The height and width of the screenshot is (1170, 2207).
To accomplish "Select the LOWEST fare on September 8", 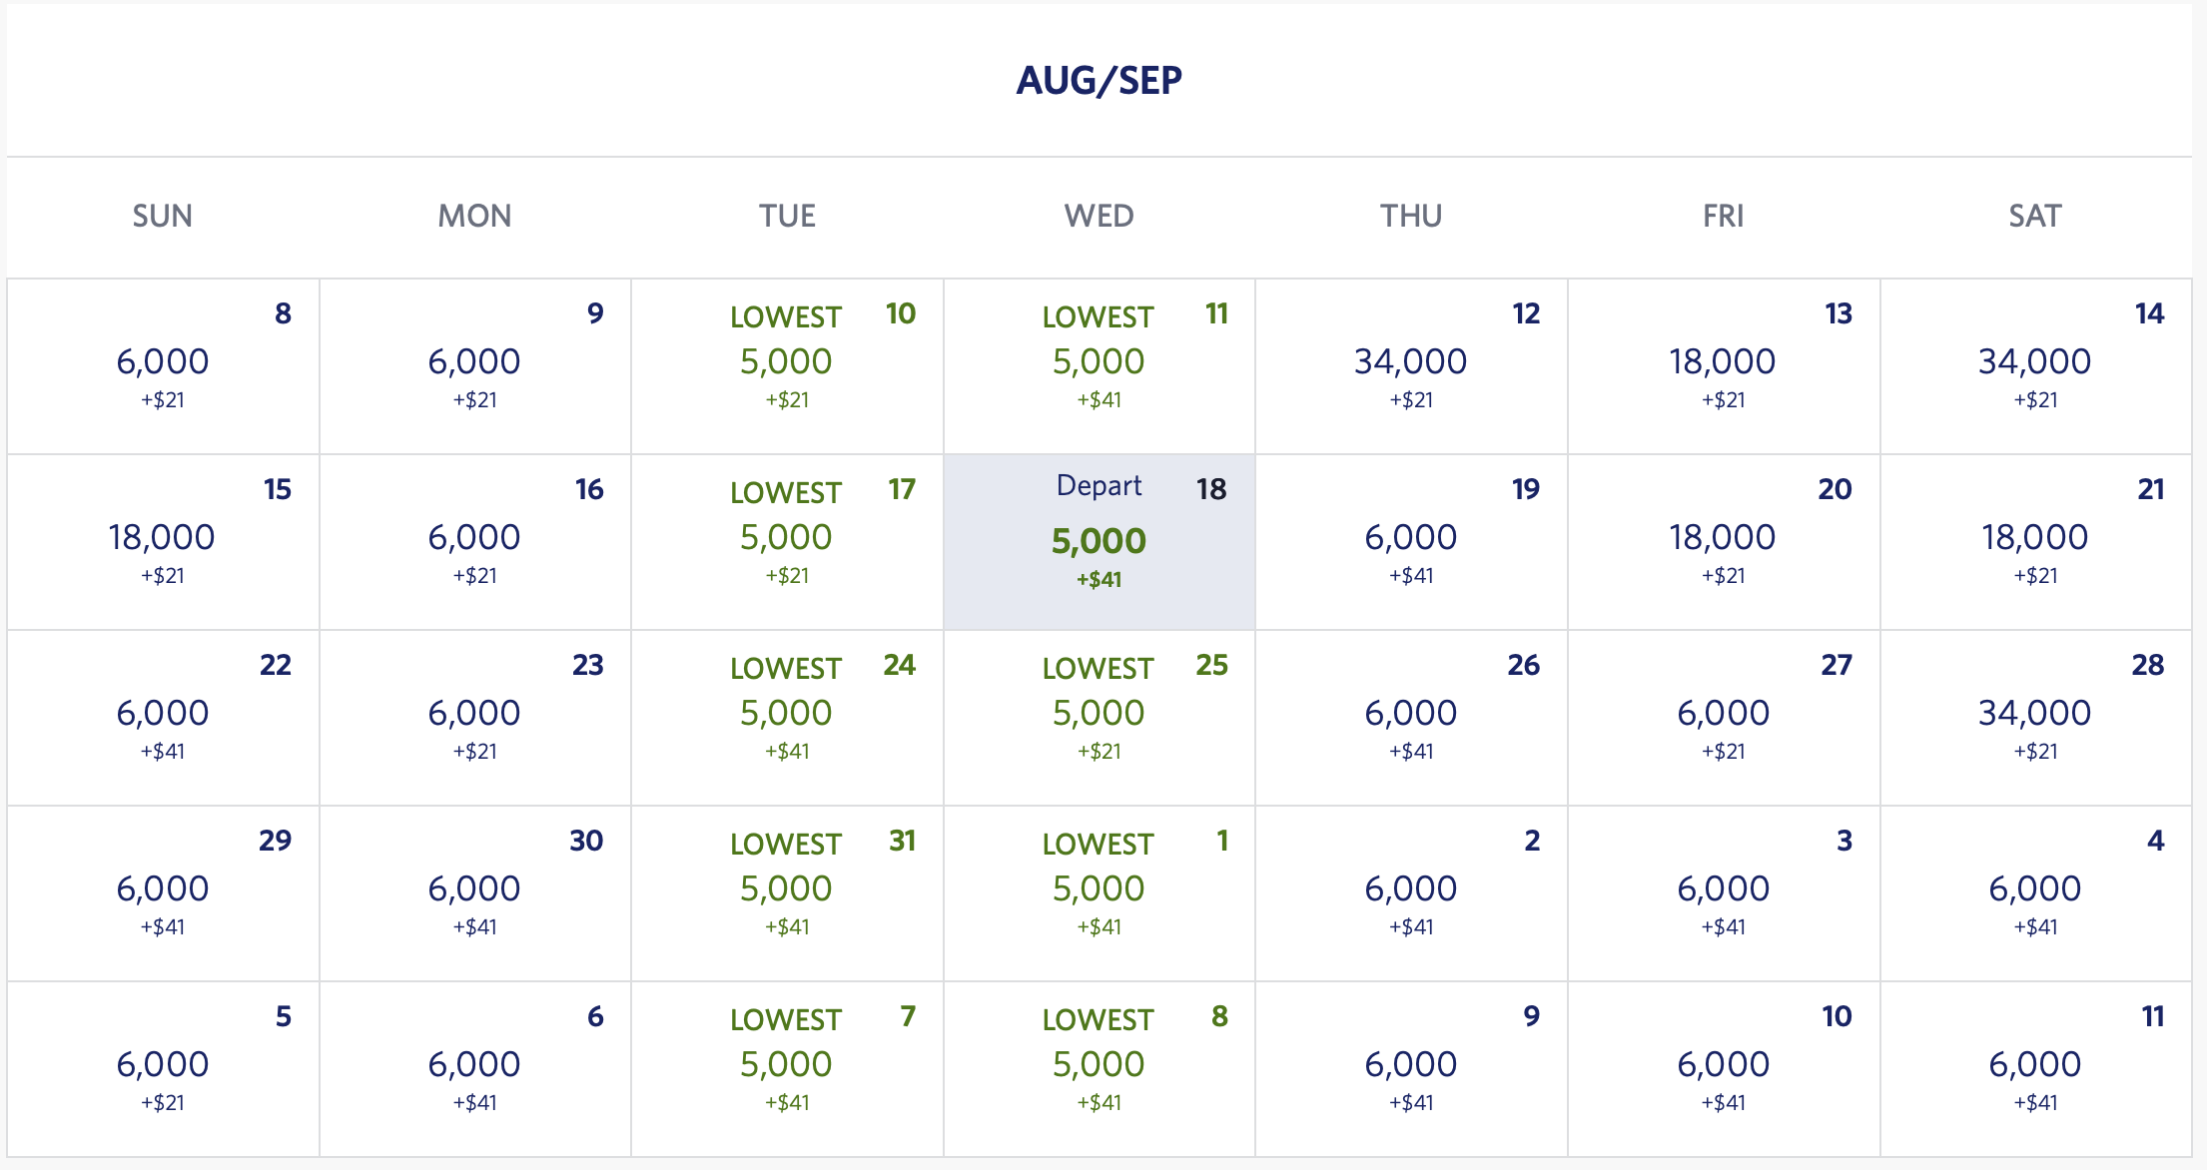I will point(1099,1063).
